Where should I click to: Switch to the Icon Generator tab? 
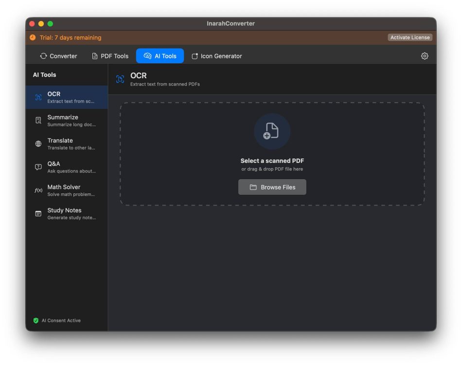tap(216, 56)
